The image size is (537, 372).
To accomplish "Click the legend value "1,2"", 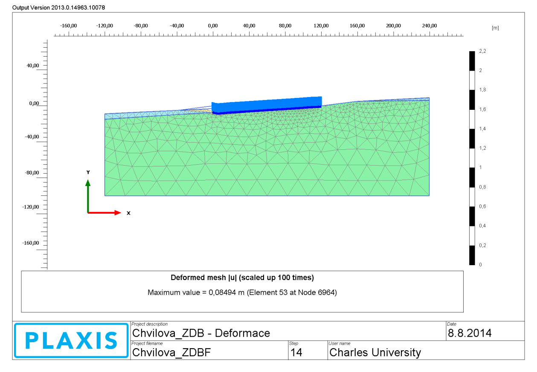I will click(x=482, y=148).
